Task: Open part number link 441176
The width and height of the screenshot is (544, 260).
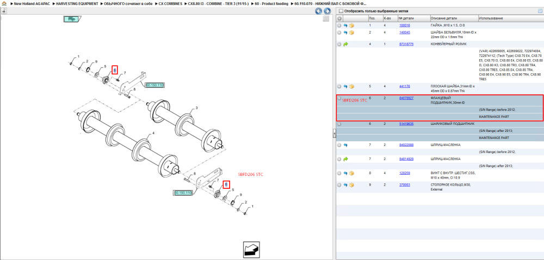Action: click(x=405, y=86)
